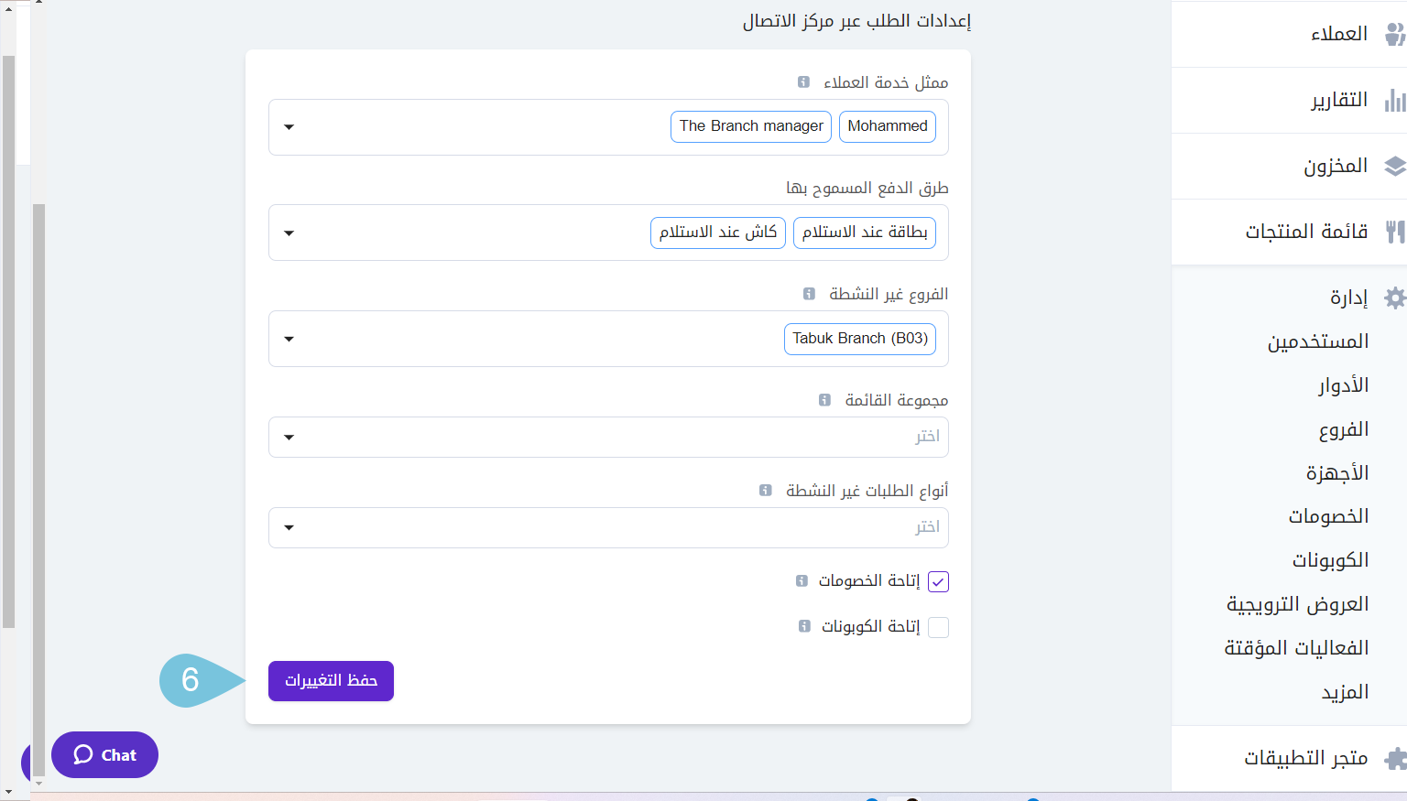Enable the إتاحة الكوبونات checkbox
Screen dimensions: 1407x801
[x=937, y=627]
